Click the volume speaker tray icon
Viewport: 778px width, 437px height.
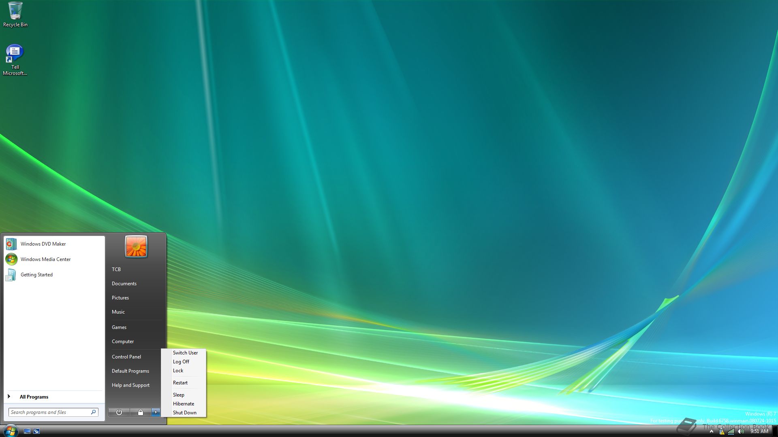[x=741, y=431]
